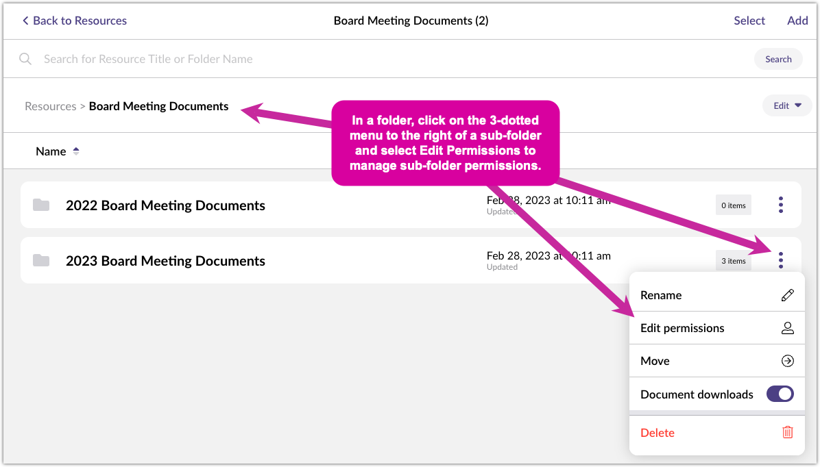Choose Rename from the context menu

716,295
